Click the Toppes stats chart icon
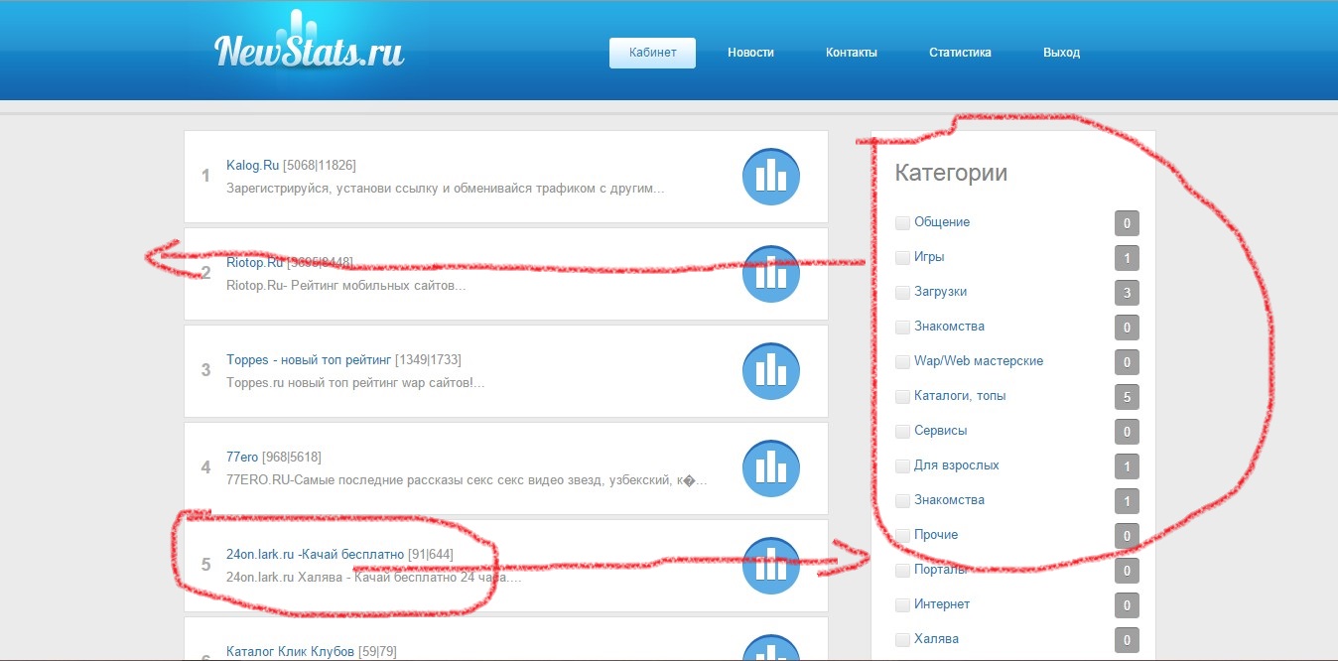Viewport: 1338px width, 661px height. pyautogui.click(x=770, y=371)
